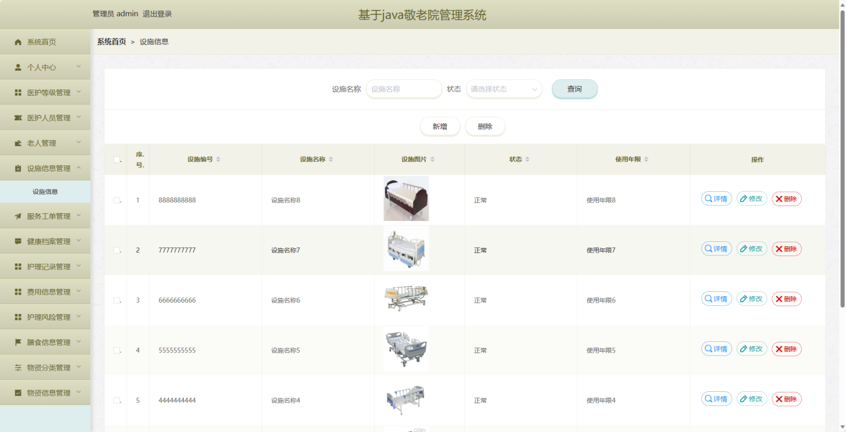Screen dimensions: 846x432
Task: Click the sort arrows on 设施编号 column
Action: click(x=218, y=159)
